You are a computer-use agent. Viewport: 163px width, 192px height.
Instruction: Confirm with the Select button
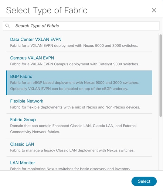[x=144, y=181]
